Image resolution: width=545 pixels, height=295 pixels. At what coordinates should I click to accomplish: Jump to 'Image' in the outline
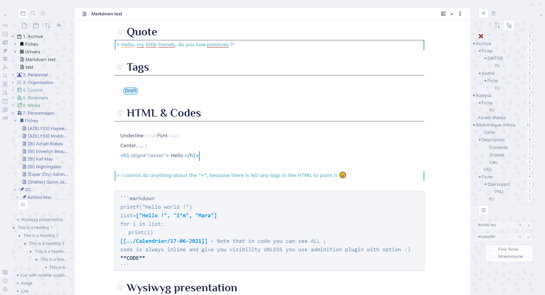tap(27, 283)
